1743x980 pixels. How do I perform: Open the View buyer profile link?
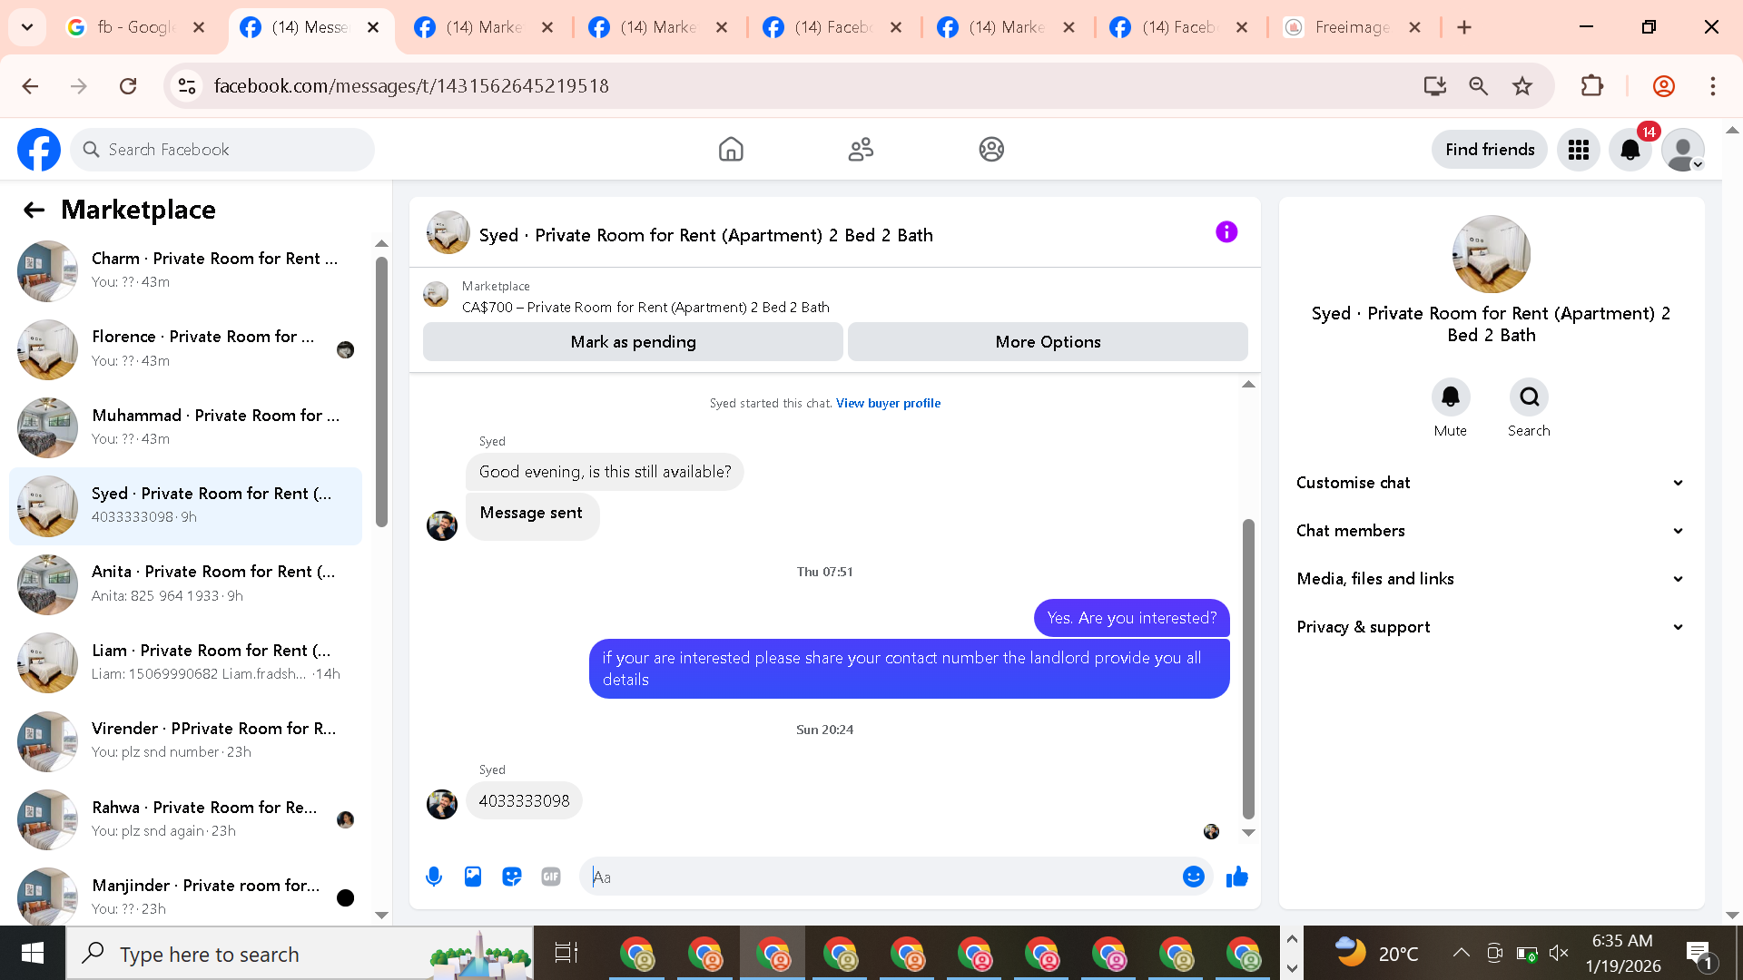coord(888,403)
